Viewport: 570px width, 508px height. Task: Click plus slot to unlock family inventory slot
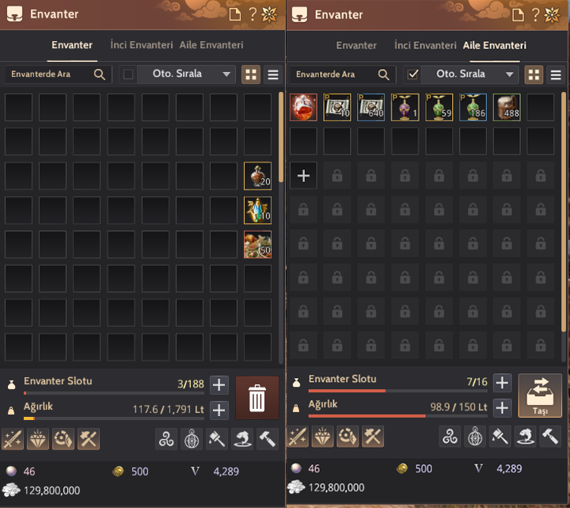pos(303,176)
